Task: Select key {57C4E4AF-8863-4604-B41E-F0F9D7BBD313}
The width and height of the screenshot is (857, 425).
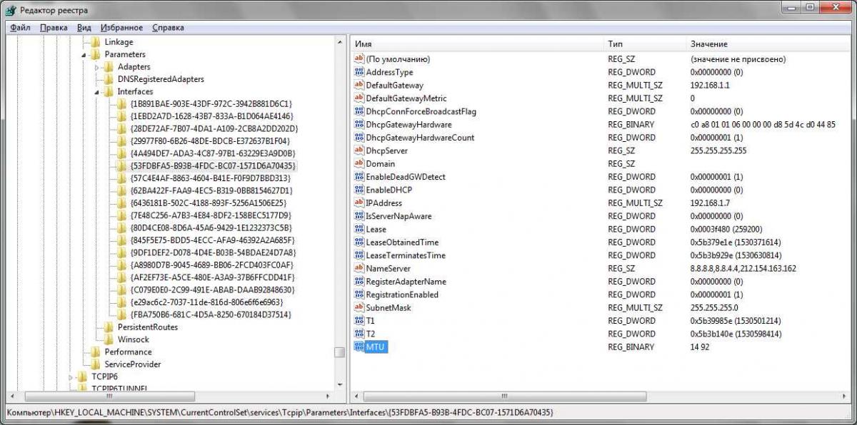Action: tap(211, 178)
